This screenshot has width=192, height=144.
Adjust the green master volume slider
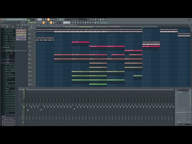[x=33, y=22]
